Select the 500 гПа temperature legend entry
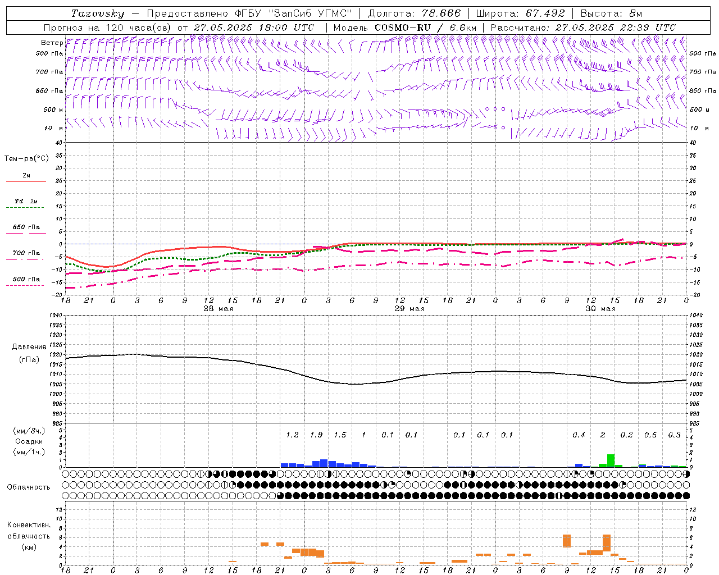Image resolution: width=719 pixels, height=575 pixels. (26, 279)
